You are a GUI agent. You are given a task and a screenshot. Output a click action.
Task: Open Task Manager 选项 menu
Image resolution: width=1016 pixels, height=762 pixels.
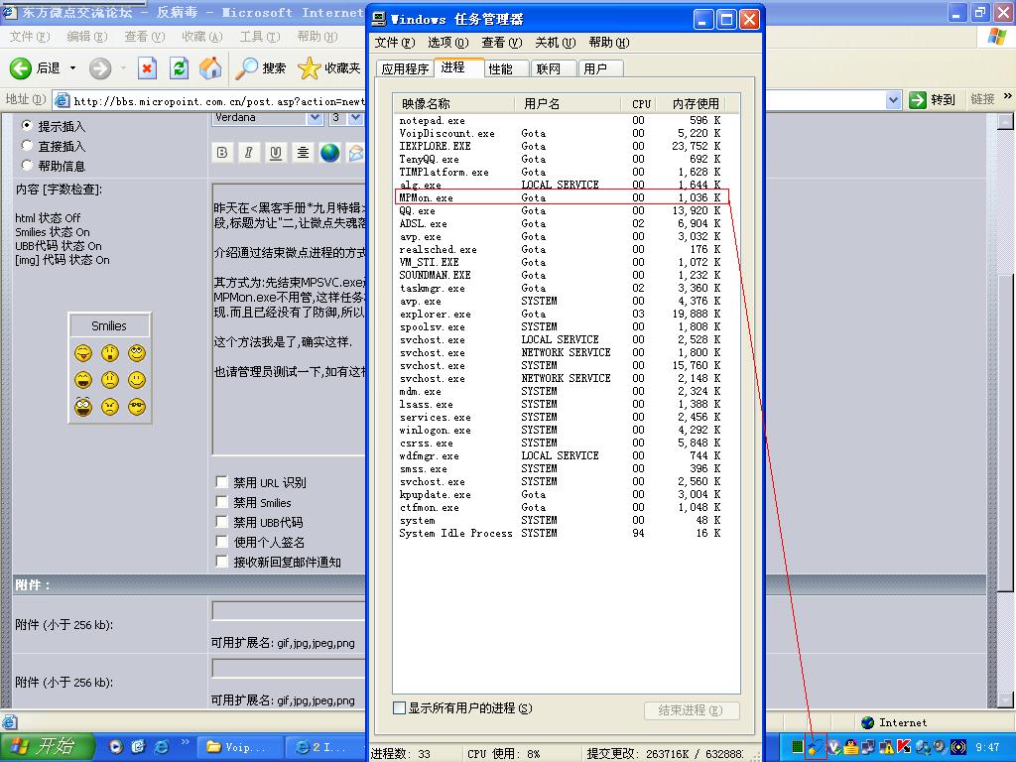tap(447, 43)
